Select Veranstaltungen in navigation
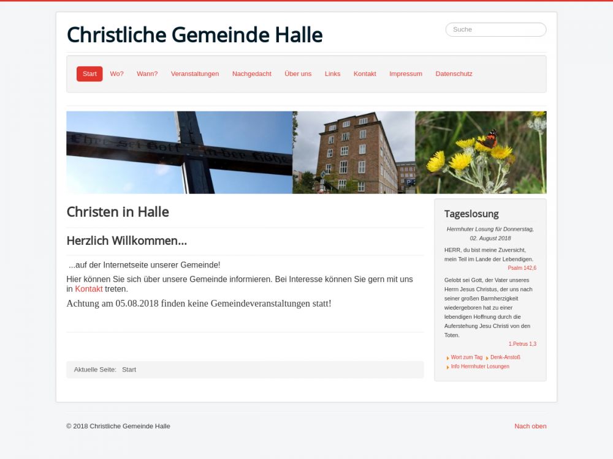This screenshot has height=459, width=613. 195,74
